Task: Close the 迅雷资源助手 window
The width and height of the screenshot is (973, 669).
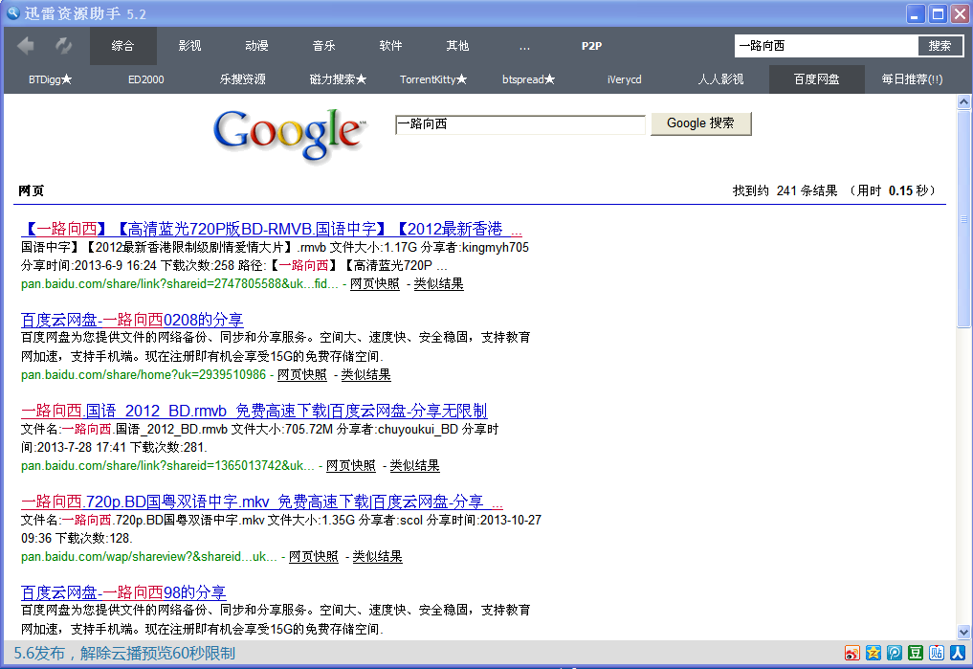Action: tap(960, 13)
